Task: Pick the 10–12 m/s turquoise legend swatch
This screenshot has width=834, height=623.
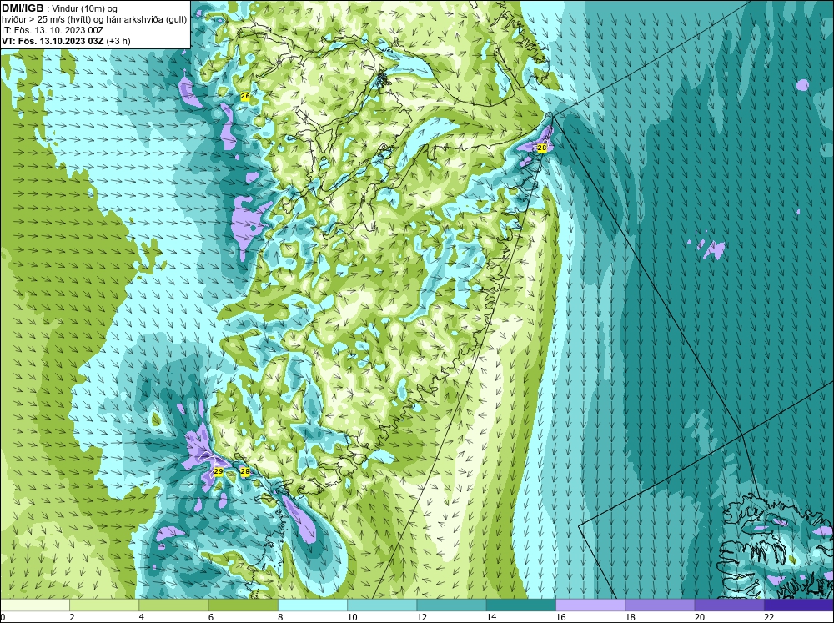Action: (382, 605)
